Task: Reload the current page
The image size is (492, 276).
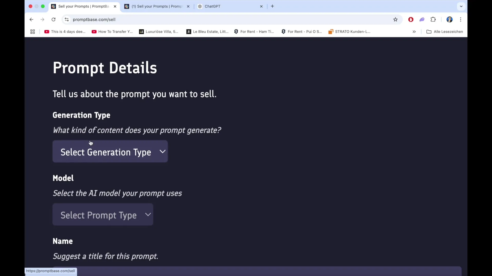Action: (54, 19)
